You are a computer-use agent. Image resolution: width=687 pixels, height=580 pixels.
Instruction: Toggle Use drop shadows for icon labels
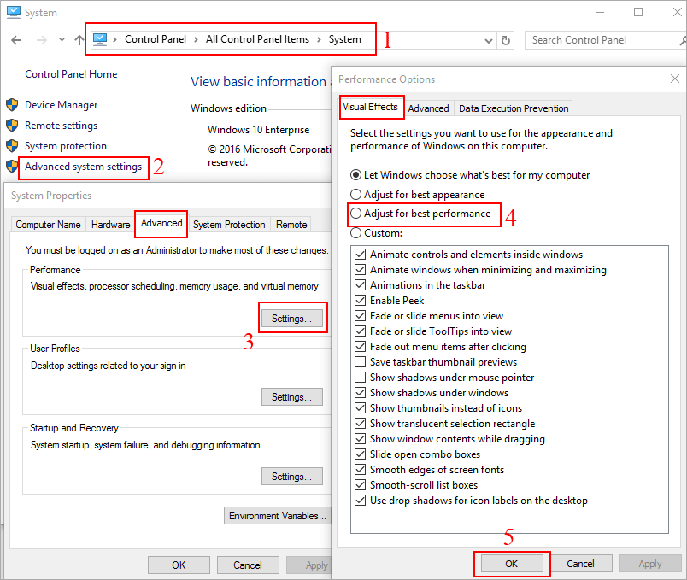click(472, 501)
